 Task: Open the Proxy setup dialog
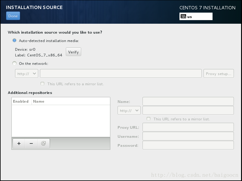point(219,74)
